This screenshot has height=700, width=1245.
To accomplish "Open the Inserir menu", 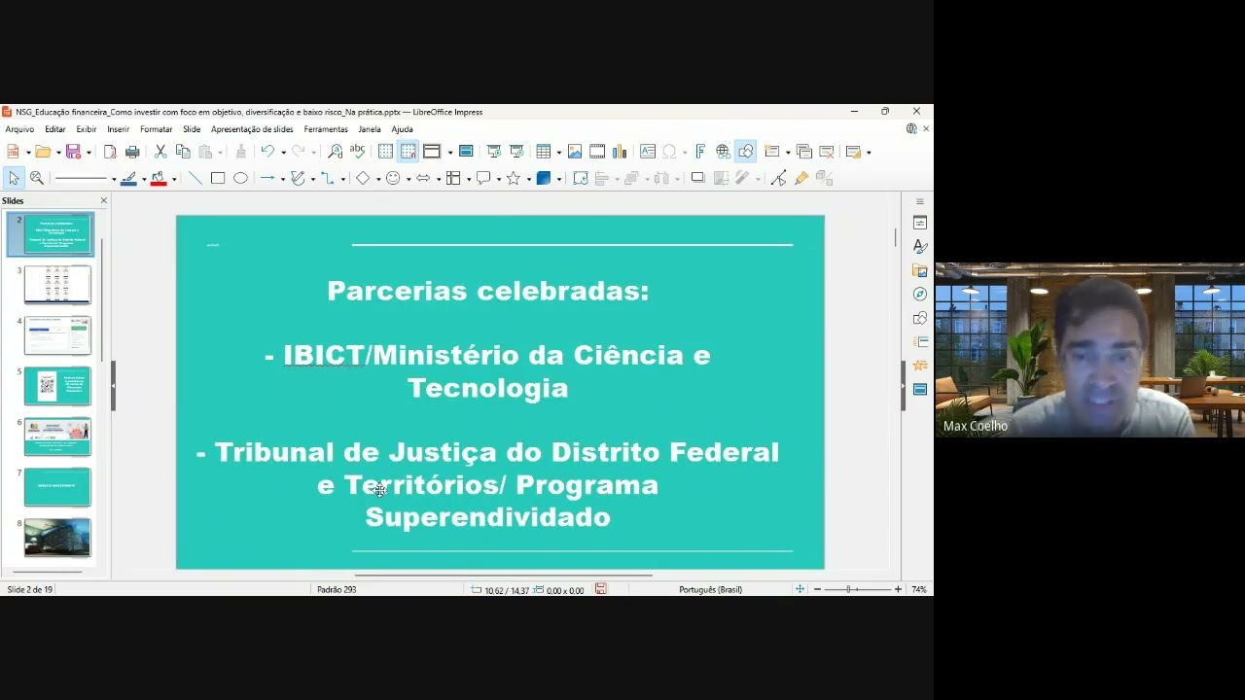I will pos(119,129).
